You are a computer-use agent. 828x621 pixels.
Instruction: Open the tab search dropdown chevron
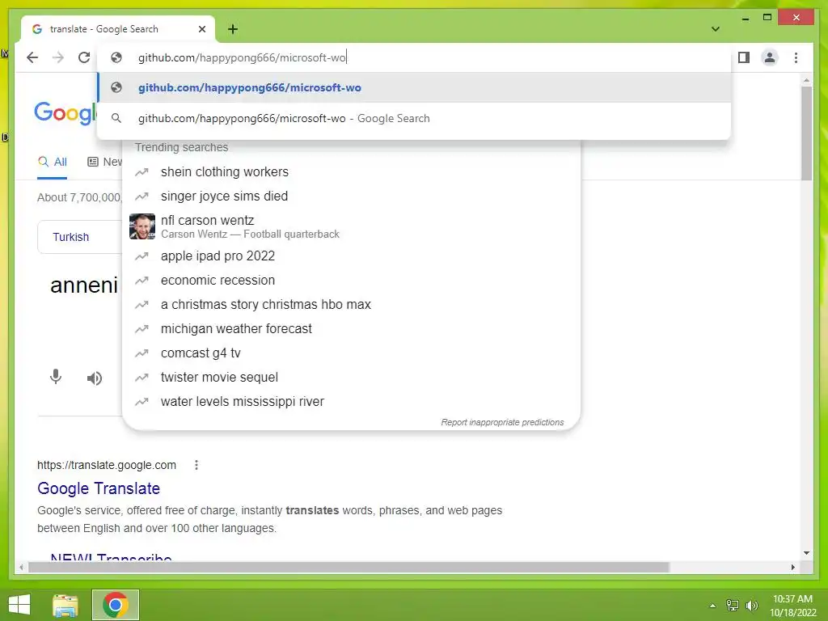(716, 29)
